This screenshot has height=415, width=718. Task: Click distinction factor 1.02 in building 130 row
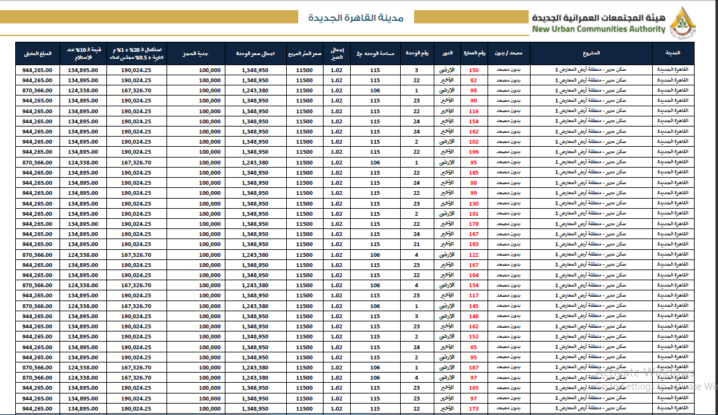[337, 204]
